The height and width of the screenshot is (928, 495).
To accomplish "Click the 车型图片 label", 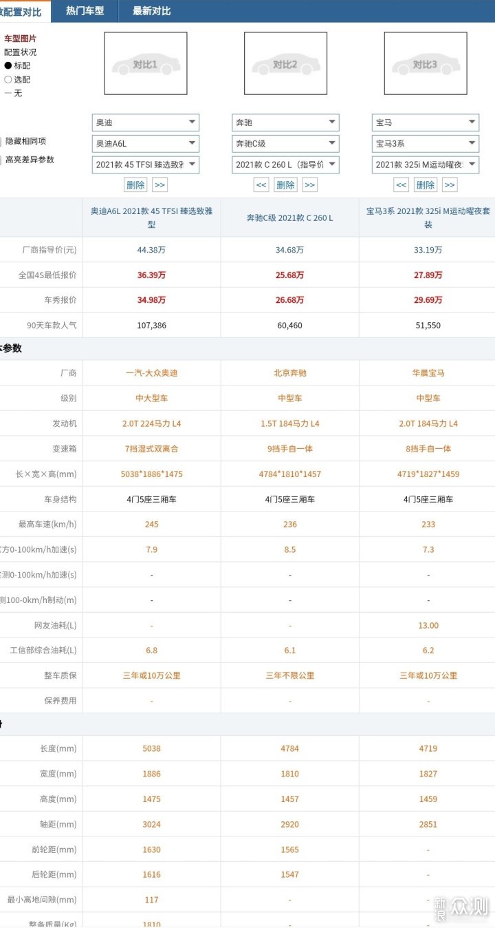I will pyautogui.click(x=21, y=39).
